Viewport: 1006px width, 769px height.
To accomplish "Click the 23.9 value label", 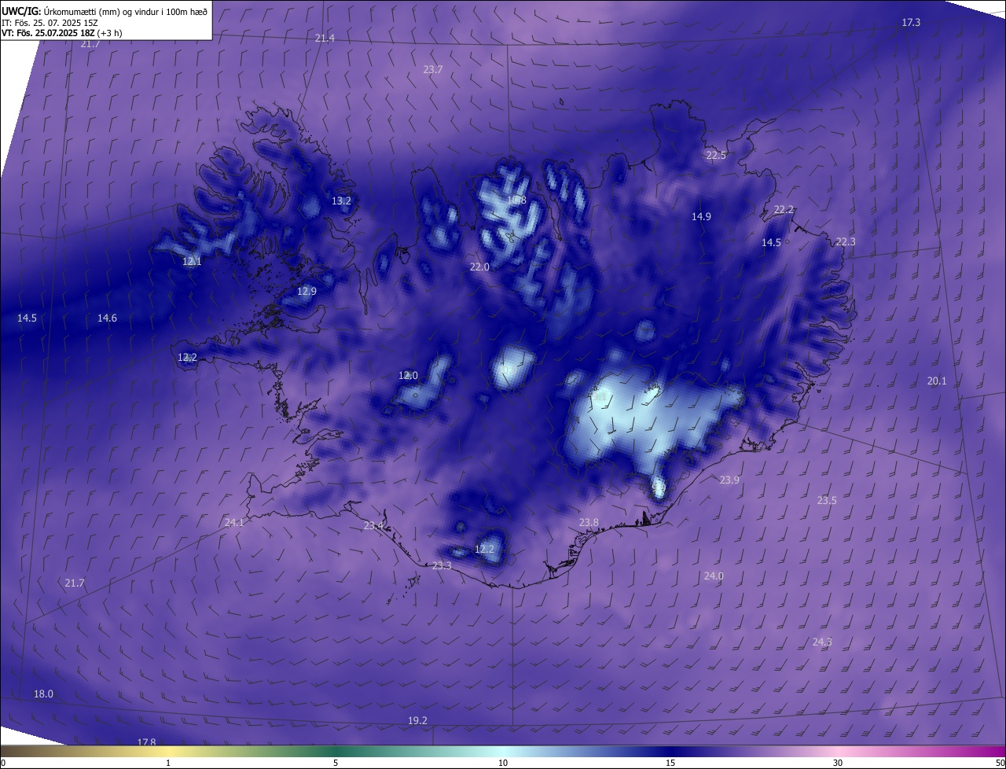I will [729, 480].
